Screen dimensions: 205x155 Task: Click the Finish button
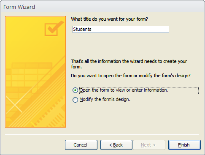point(184,145)
